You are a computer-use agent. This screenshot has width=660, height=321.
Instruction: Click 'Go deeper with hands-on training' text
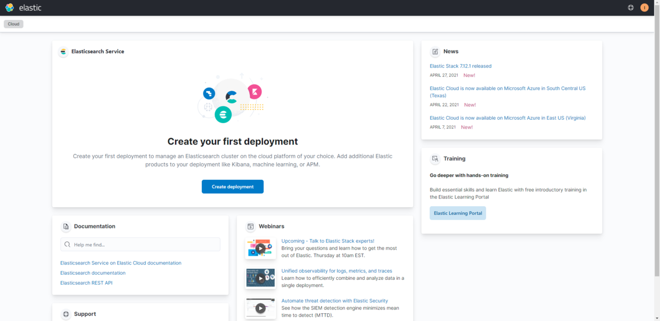[x=469, y=175]
